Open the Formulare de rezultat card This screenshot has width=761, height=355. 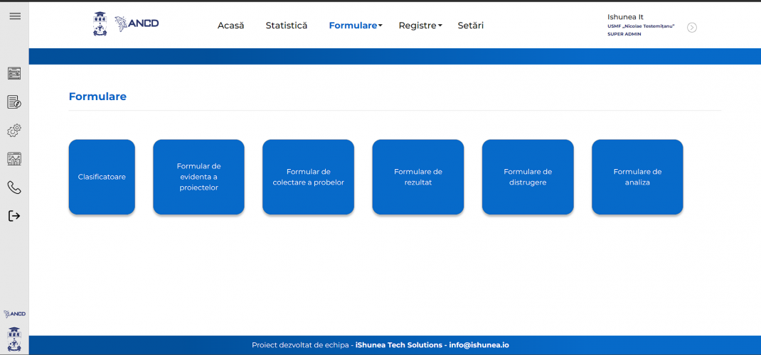(418, 177)
